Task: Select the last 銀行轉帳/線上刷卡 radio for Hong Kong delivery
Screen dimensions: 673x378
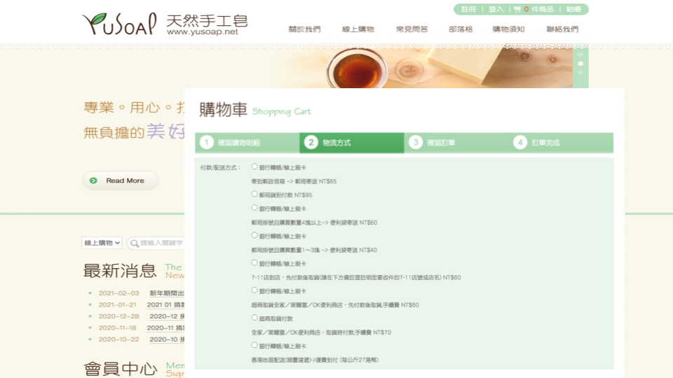Action: point(254,345)
